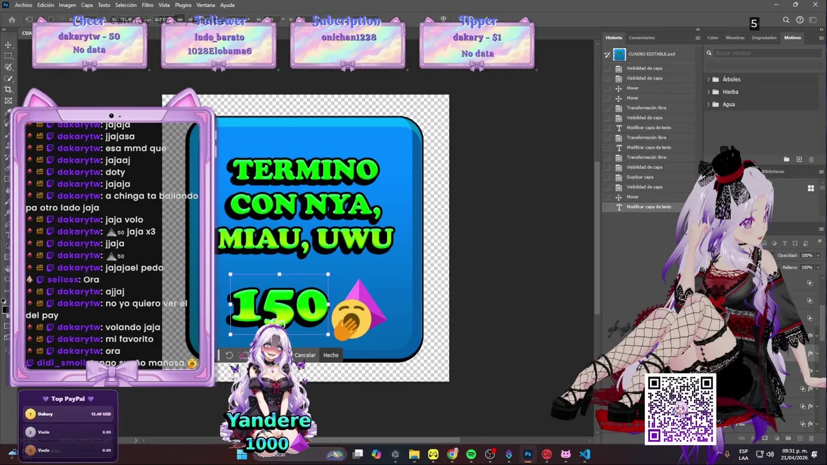Viewport: 827px width, 465px height.
Task: Click CUADRO EDITABLE.psd history snapshot thumbnail
Action: [x=620, y=54]
